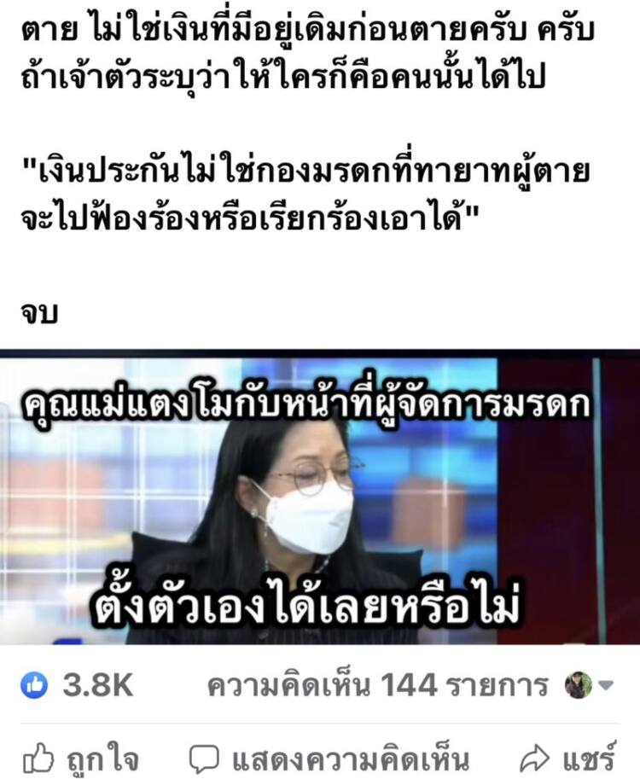Image resolution: width=640 pixels, height=779 pixels.
Task: Click the first post line starting ตาย ไม่ใช่เงิน
Action: tap(307, 31)
